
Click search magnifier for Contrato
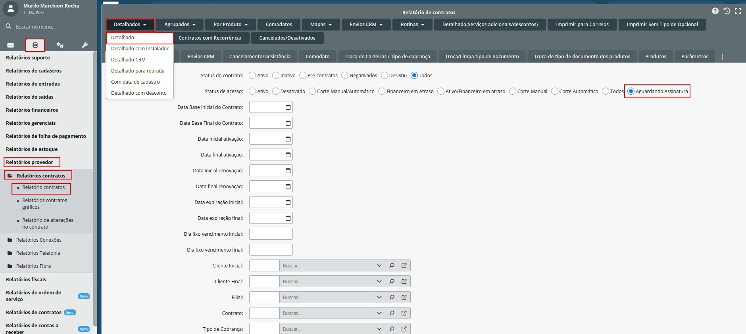[392, 313]
